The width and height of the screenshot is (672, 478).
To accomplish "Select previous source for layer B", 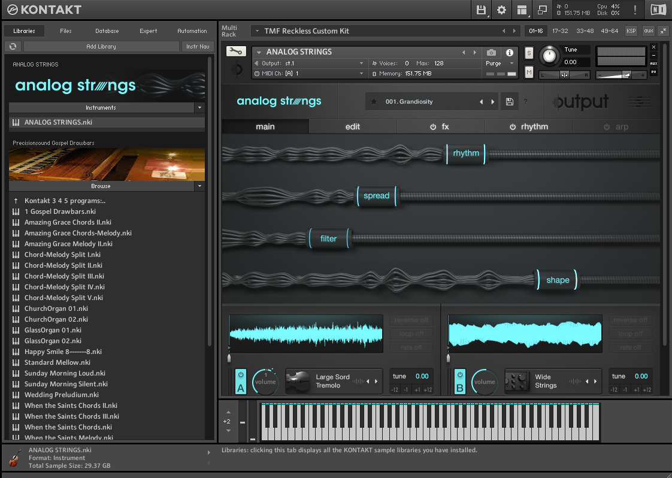I will pos(587,381).
